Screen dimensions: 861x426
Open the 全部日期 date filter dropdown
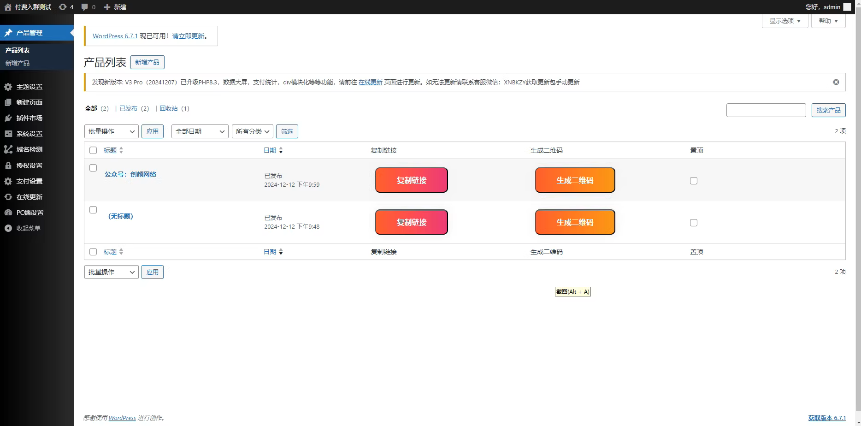(200, 131)
